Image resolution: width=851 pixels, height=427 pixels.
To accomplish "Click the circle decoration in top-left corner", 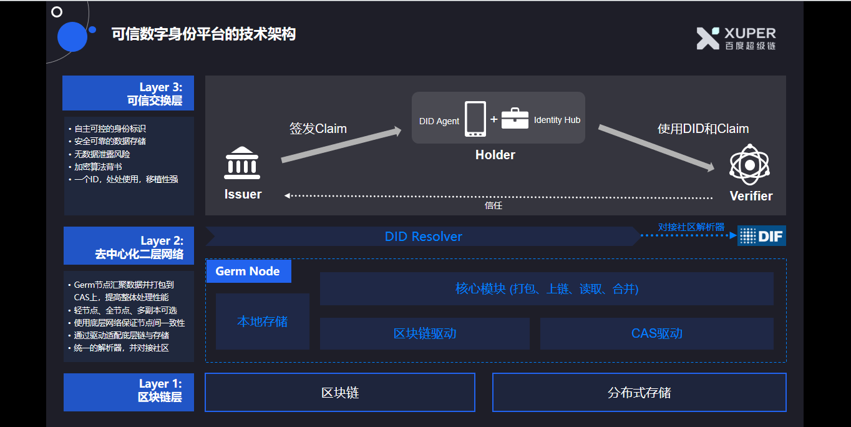I will [x=57, y=11].
